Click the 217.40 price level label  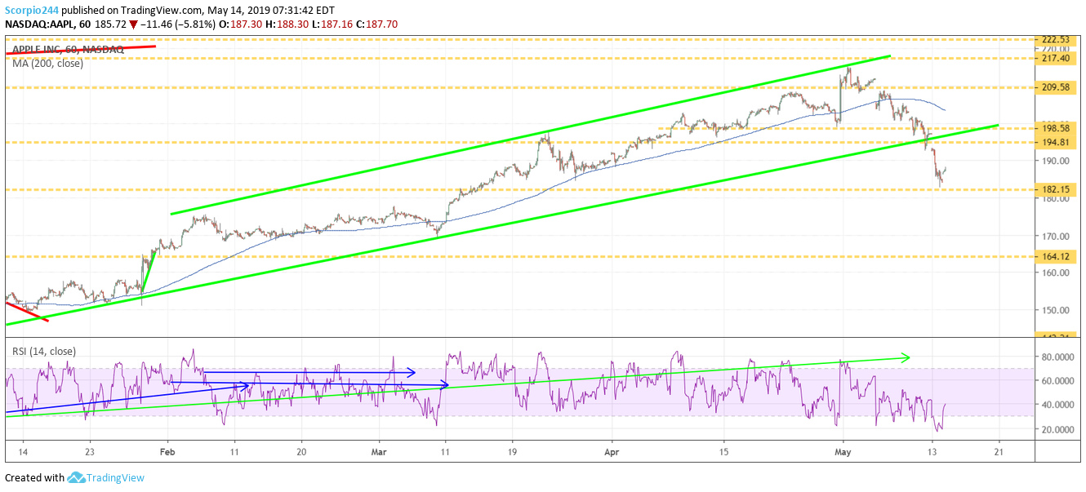1057,58
